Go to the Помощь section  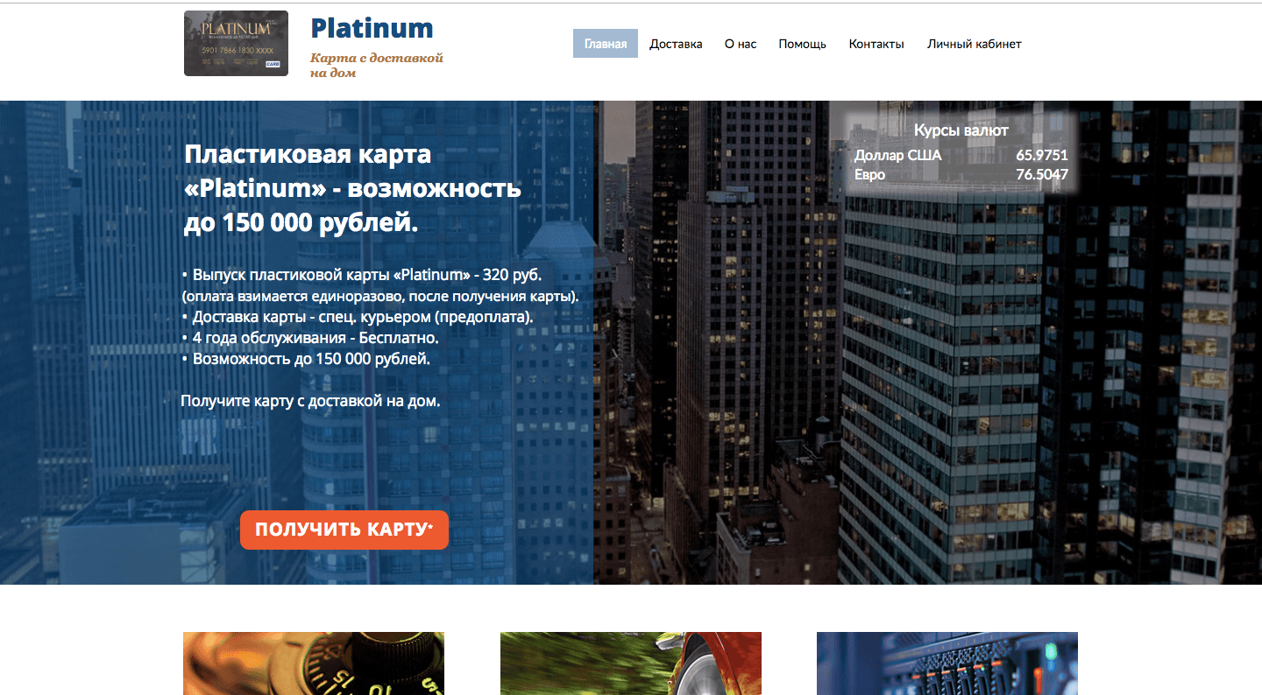click(x=802, y=43)
